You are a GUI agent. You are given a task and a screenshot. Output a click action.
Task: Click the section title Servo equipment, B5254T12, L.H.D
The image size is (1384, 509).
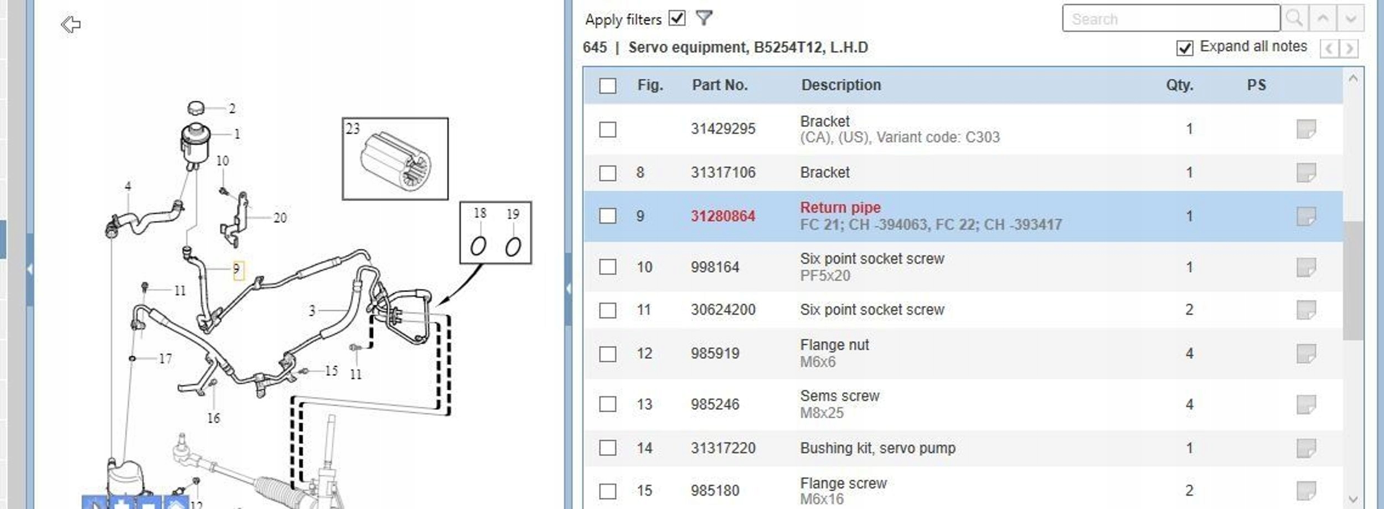pyautogui.click(x=748, y=48)
